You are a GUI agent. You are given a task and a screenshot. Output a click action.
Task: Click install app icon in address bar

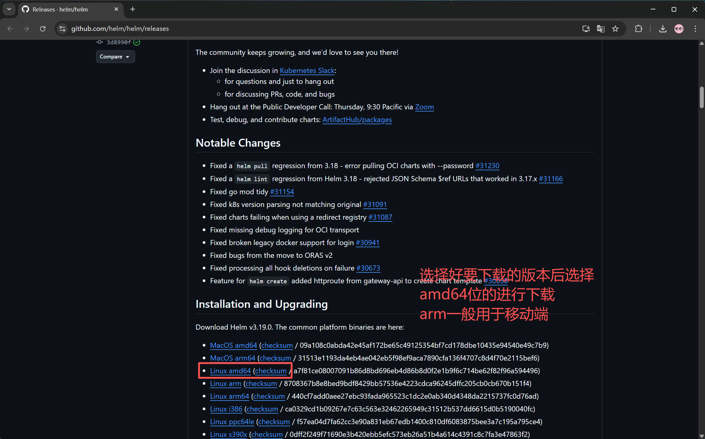[586, 29]
